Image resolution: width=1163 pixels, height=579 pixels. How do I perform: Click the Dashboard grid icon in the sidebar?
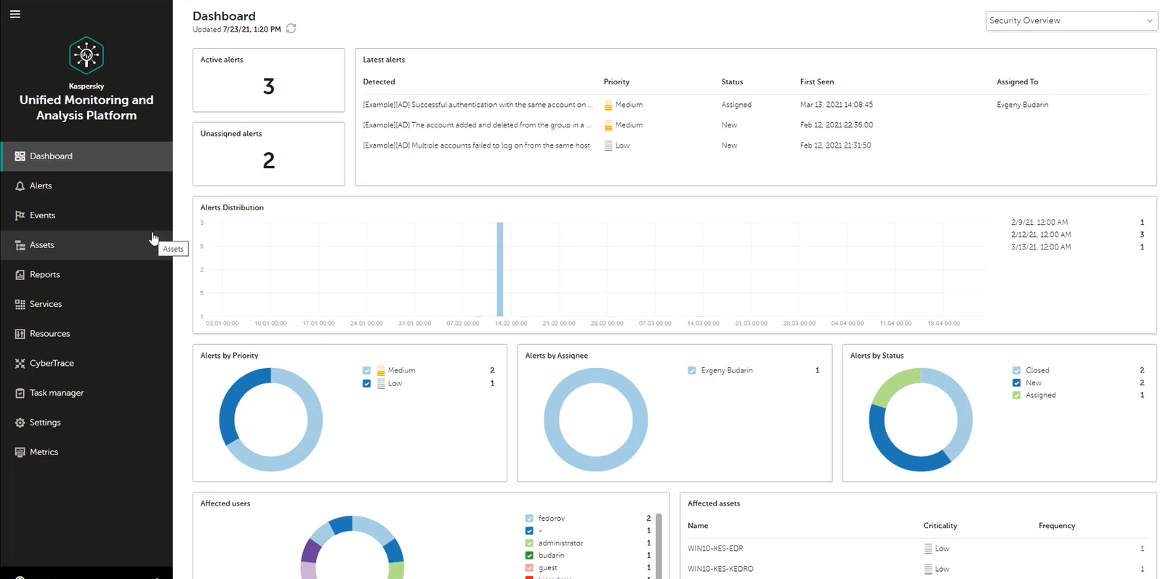tap(20, 156)
